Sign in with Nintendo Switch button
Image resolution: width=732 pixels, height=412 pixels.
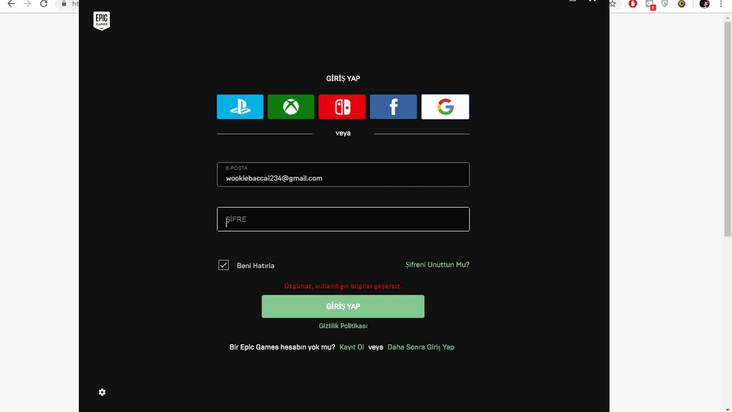tap(342, 107)
